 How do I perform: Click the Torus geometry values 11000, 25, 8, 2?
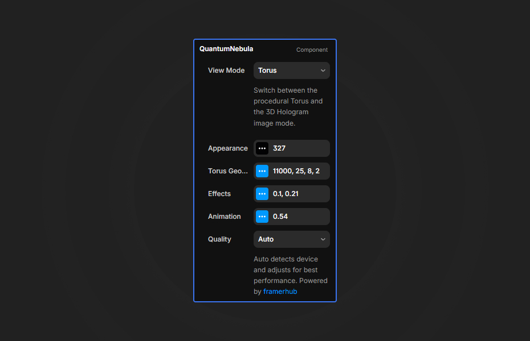click(296, 171)
